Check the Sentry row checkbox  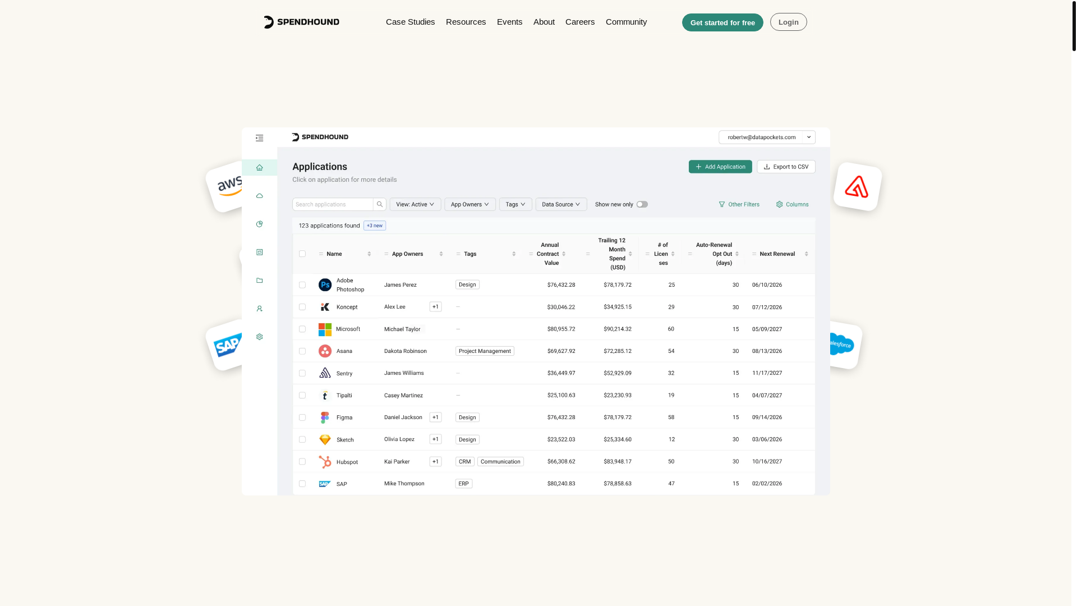click(302, 373)
